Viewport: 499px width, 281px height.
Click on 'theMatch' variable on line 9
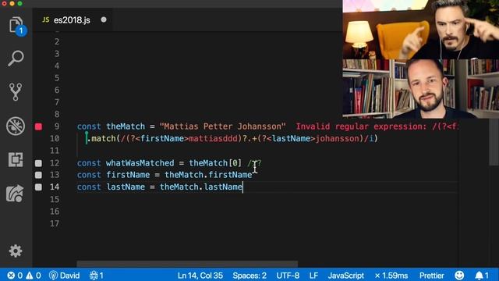coord(126,126)
